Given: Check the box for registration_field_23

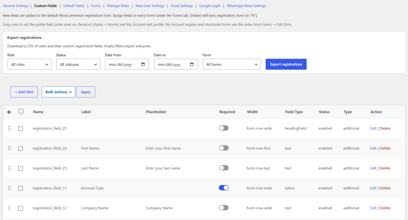Looking at the screenshot, I should [20, 129].
